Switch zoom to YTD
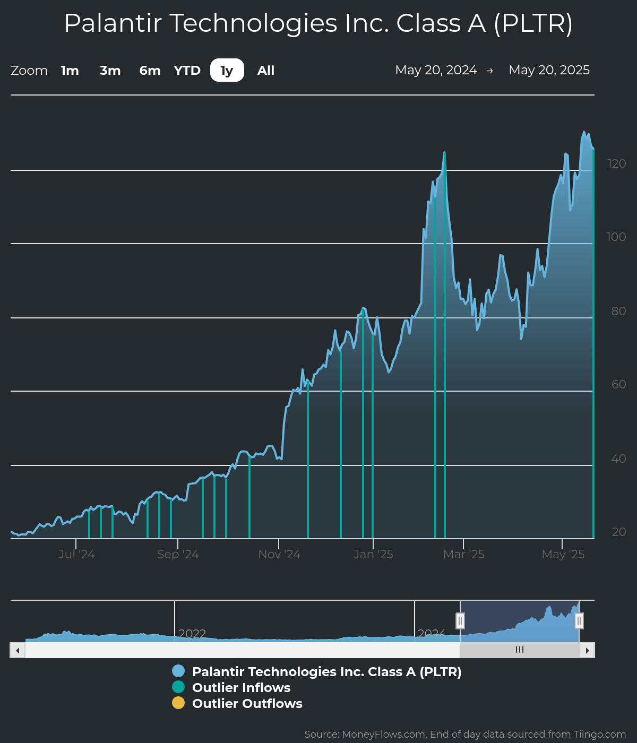This screenshot has height=743, width=637. coord(187,71)
